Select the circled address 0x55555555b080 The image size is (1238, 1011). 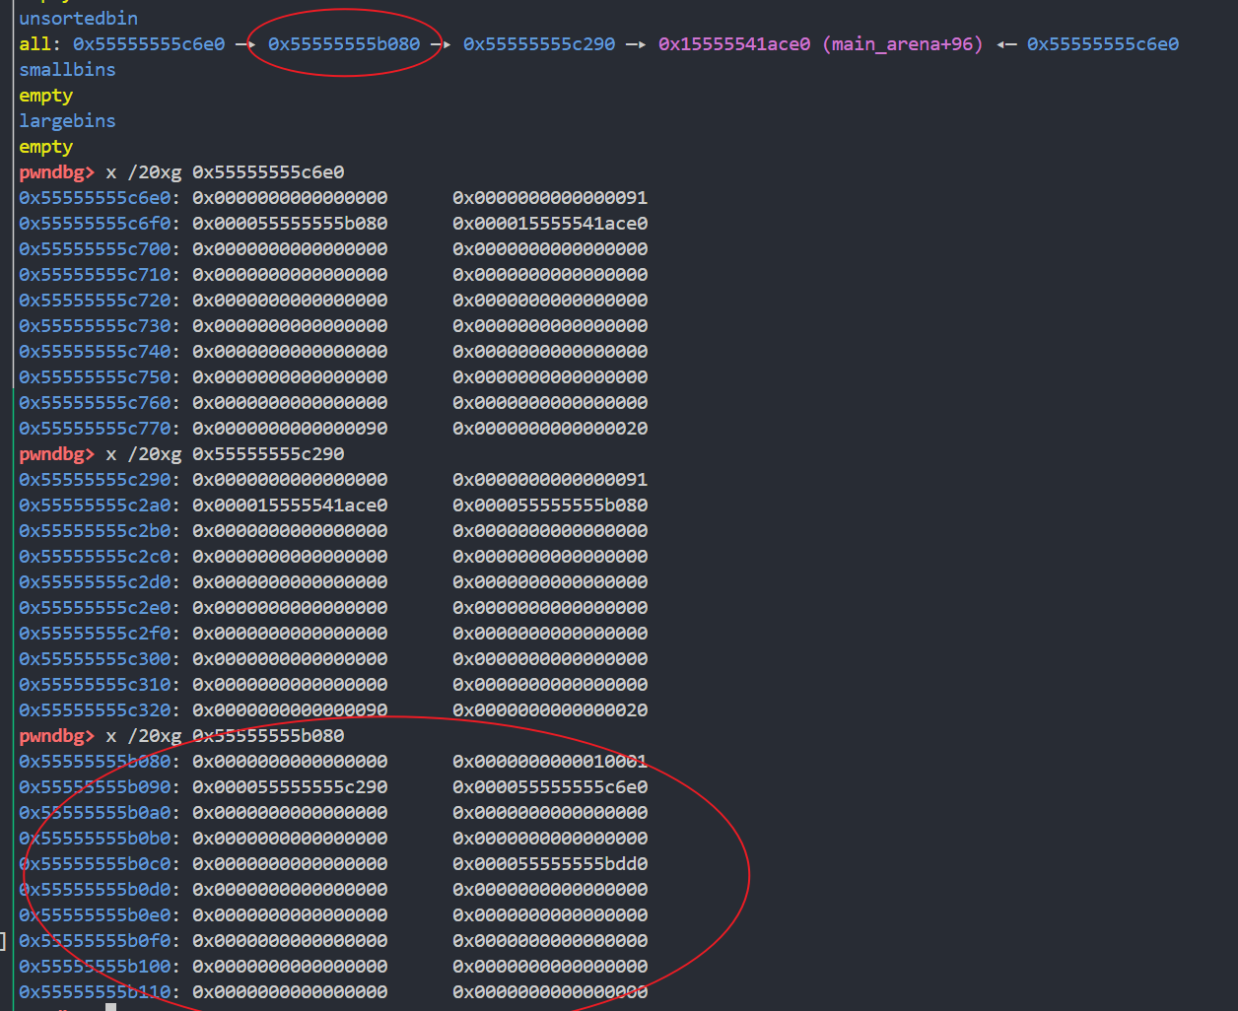tap(346, 43)
